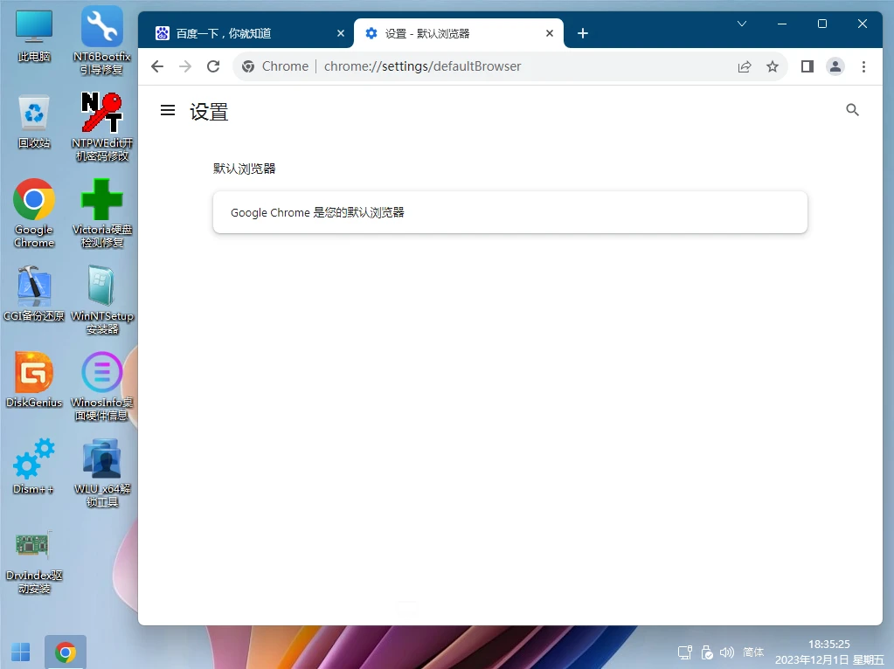894x669 pixels.
Task: Open the volume speaker tray icon
Action: tap(727, 652)
